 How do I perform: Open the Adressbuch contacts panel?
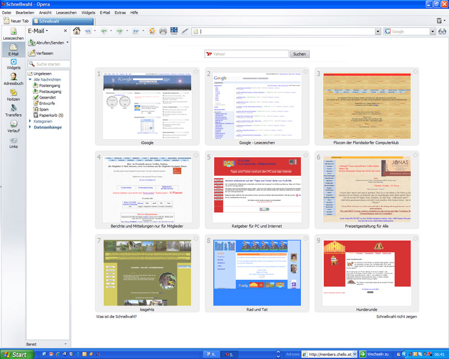13,79
